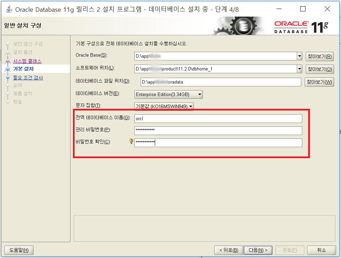341x258 pixels.
Task: Click the Oracle Base(S) label
Action: [x=91, y=55]
